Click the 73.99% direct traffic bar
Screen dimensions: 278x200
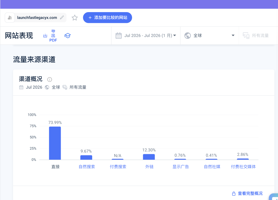[x=55, y=143]
